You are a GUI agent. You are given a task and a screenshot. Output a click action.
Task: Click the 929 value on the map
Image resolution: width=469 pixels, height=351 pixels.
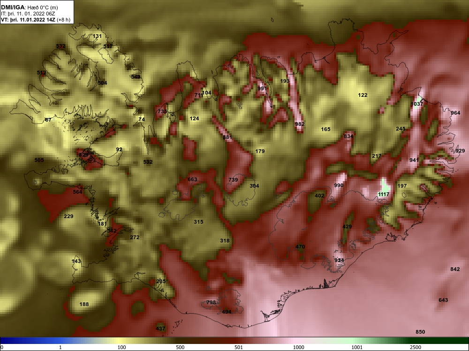[460, 151]
